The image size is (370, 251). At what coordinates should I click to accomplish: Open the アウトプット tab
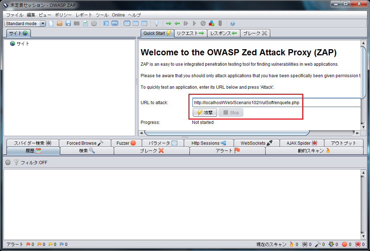pyautogui.click(x=343, y=143)
